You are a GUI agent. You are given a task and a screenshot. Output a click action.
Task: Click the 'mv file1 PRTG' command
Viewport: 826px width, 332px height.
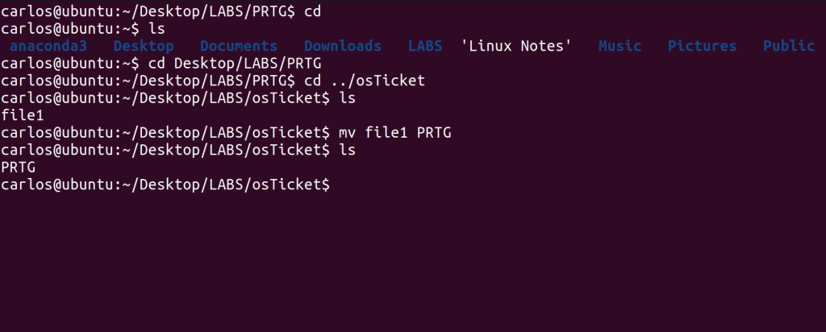click(x=394, y=132)
